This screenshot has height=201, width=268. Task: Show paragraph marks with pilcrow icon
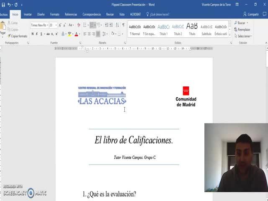[123, 25]
